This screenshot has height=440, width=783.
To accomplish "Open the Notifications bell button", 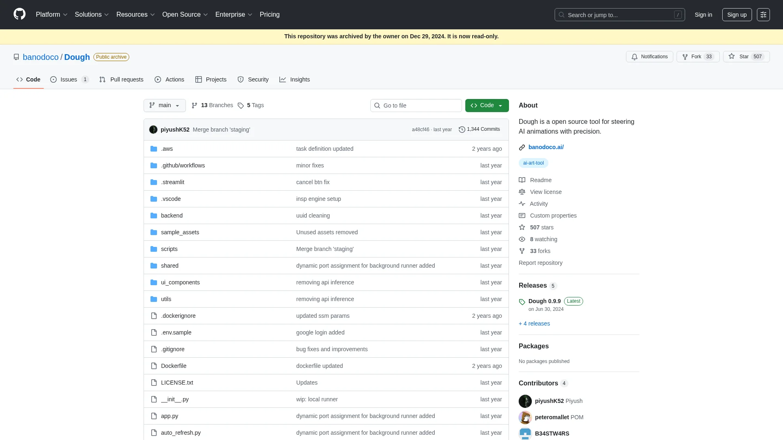I will pos(649,57).
